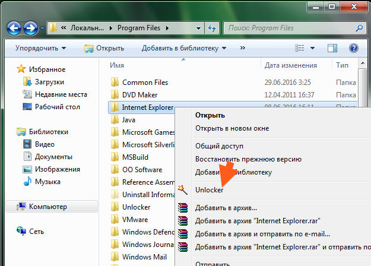Choose Добавить в архив "Internet Explorer.rar"
371x266 pixels.
(x=258, y=221)
